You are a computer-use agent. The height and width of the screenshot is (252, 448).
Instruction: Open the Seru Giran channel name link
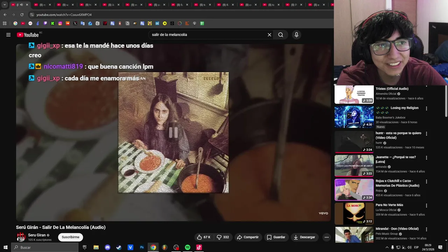pyautogui.click(x=37, y=235)
